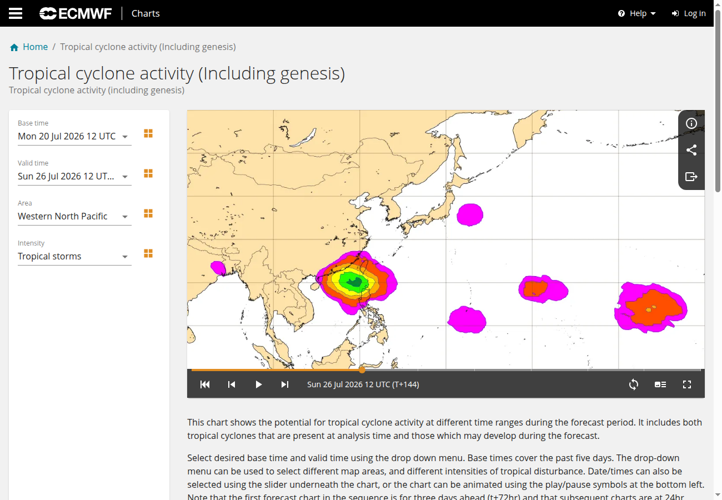Expand Intensity dropdown Tropical storms
722x500 pixels.
[74, 256]
